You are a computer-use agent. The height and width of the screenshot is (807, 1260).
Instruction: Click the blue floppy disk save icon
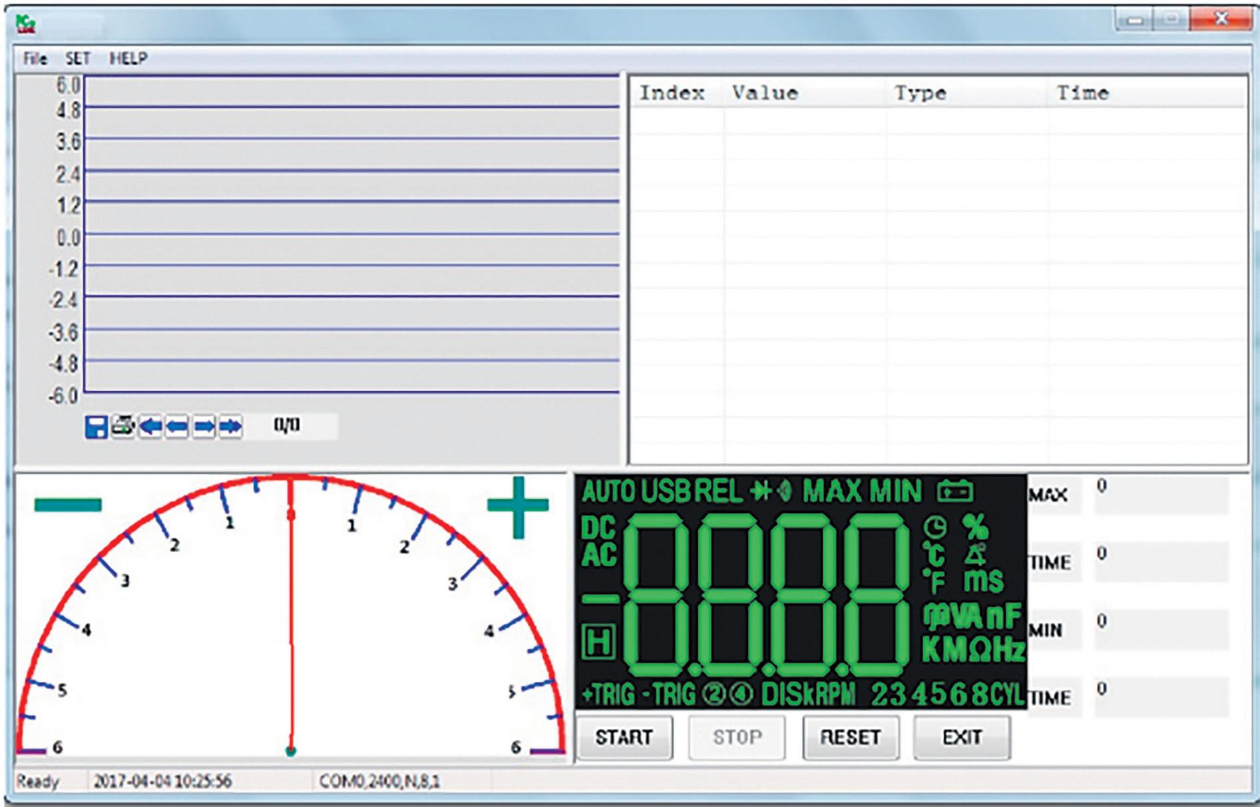pos(97,426)
